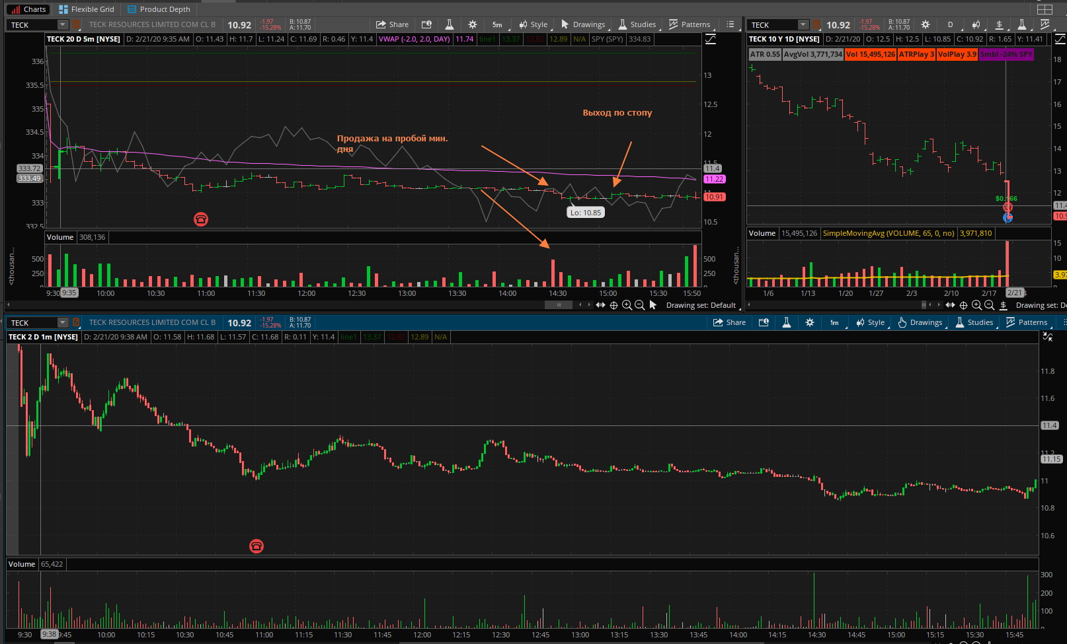Zoom in using the magnifier below the daily chart
1067x644 pixels.
tap(976, 305)
